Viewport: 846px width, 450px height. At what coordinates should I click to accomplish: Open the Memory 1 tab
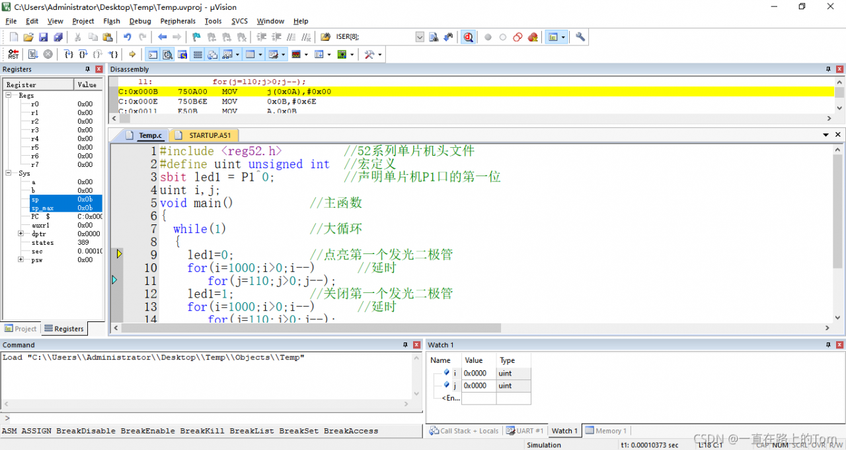click(606, 431)
